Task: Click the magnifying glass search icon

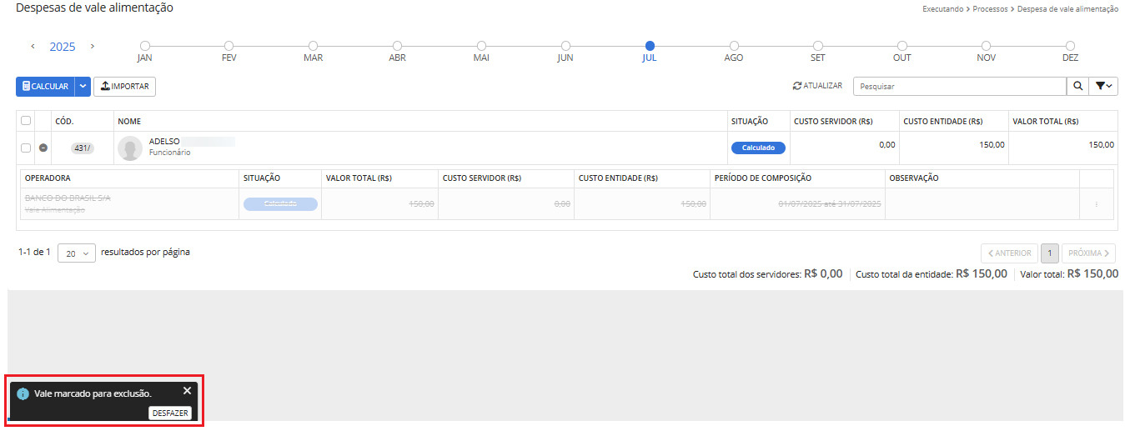Action: [1078, 86]
